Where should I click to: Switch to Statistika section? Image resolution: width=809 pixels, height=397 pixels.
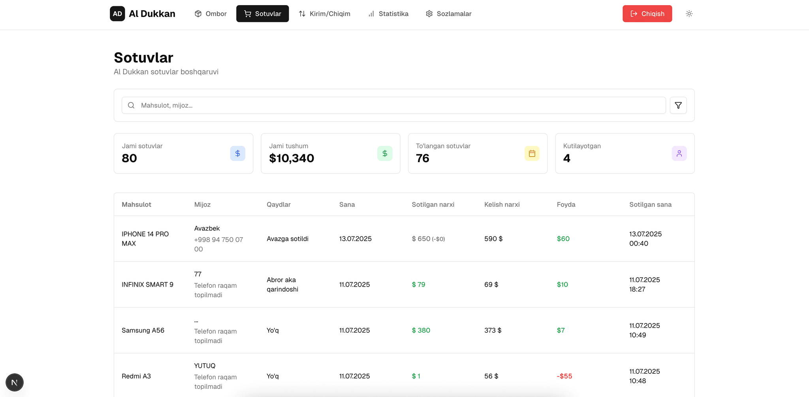388,14
